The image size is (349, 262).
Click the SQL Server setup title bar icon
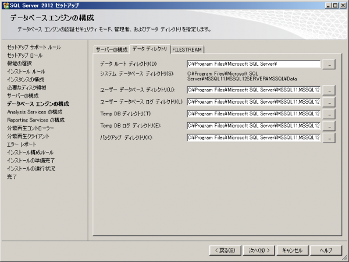coord(5,5)
